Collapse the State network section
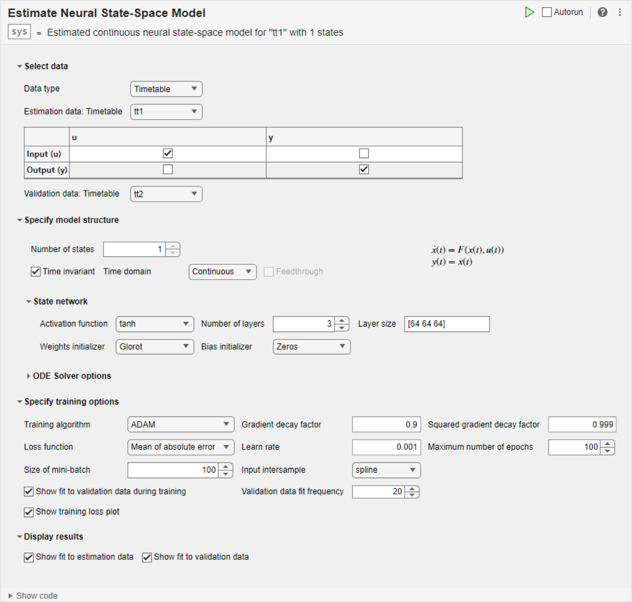Viewport: 632px width, 602px height. [x=29, y=301]
